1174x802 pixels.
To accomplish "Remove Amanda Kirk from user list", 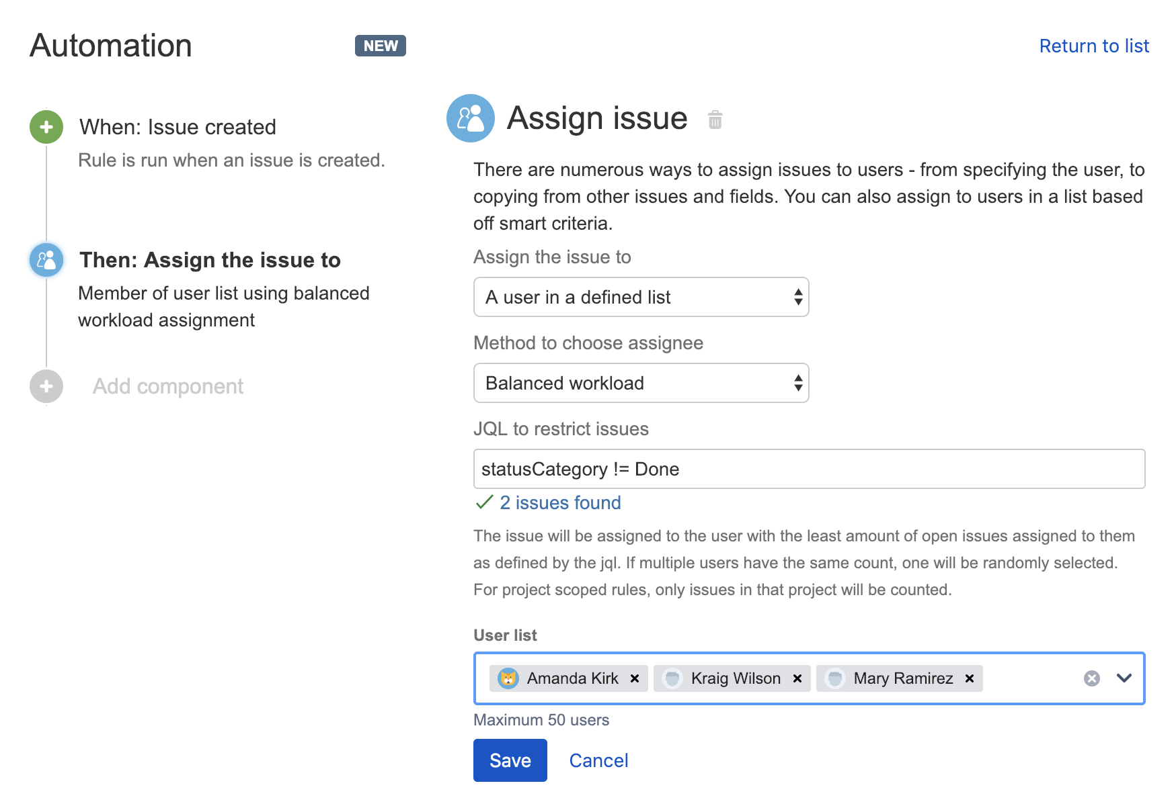I will click(x=634, y=678).
